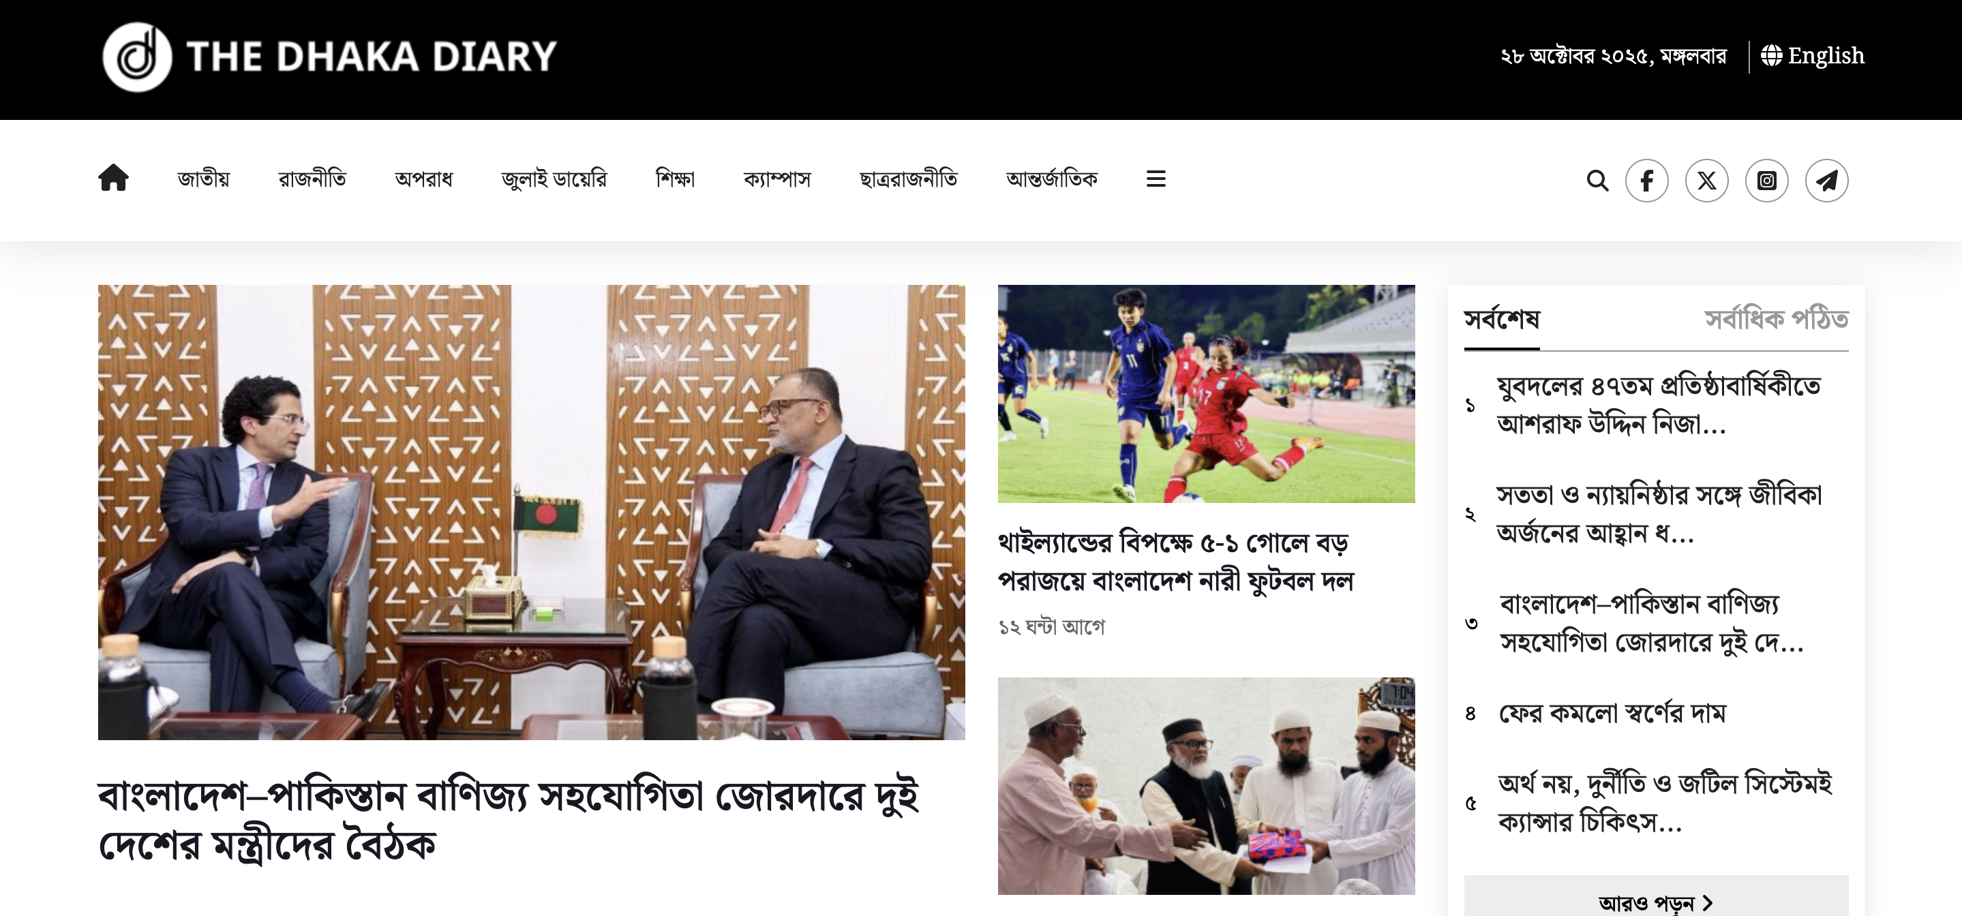The image size is (1962, 916).
Task: Click The Dhaka Diary logo
Action: tap(329, 57)
